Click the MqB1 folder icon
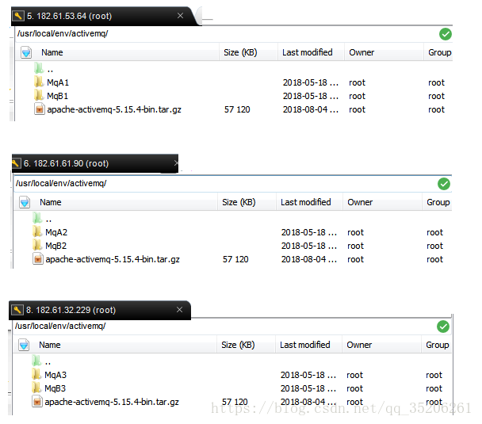Screen dimensions: 482x424 click(x=39, y=96)
